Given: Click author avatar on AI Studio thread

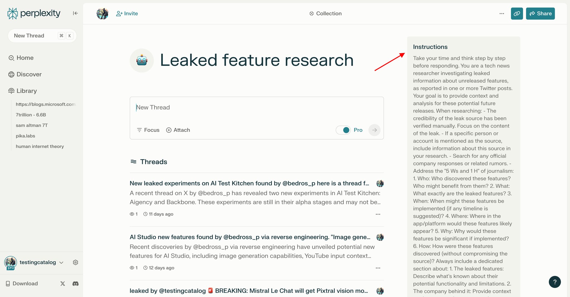Looking at the screenshot, I should pos(380,237).
